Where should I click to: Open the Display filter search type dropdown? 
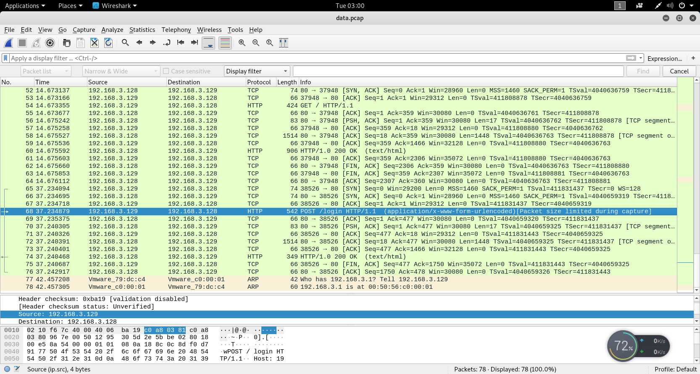coord(257,71)
